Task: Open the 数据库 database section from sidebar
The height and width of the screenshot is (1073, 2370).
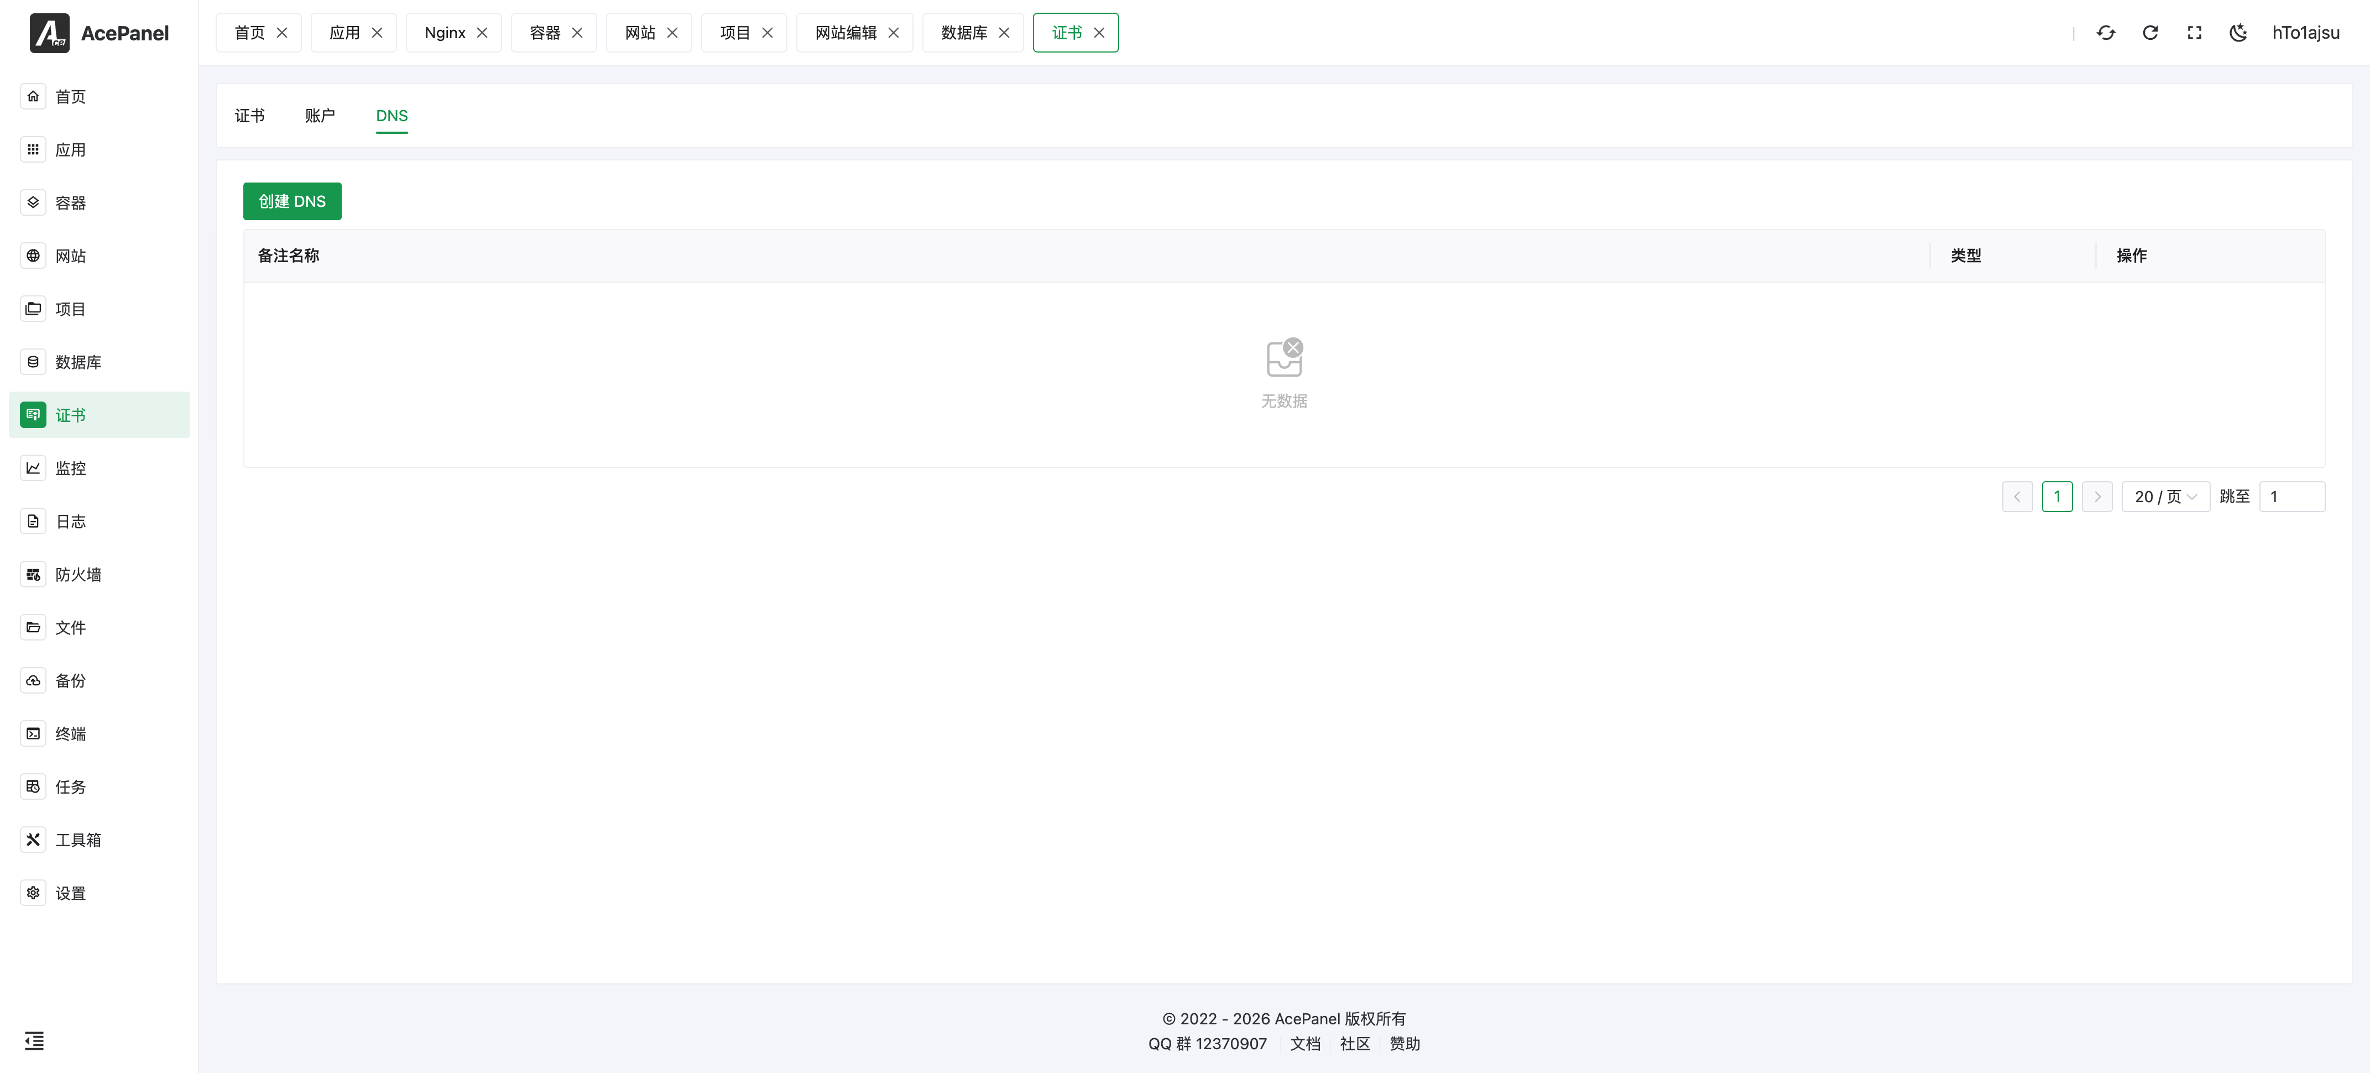Action: 77,362
